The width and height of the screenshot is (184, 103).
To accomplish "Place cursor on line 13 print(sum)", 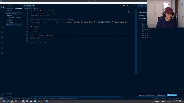I will pos(36,38).
